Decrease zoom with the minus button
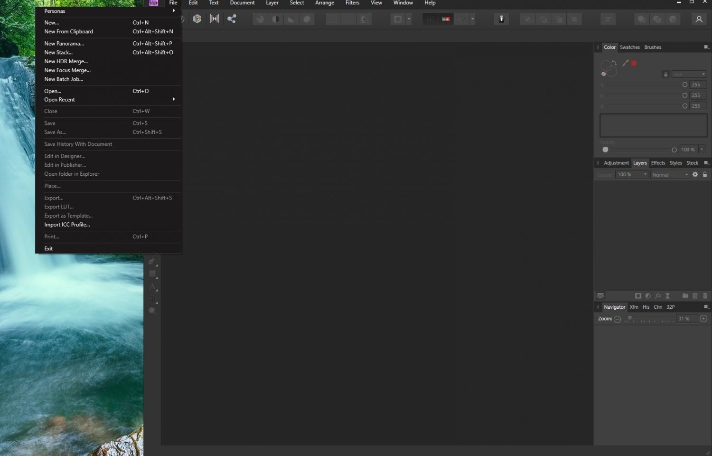Screen dimensions: 712x456 tap(618, 319)
